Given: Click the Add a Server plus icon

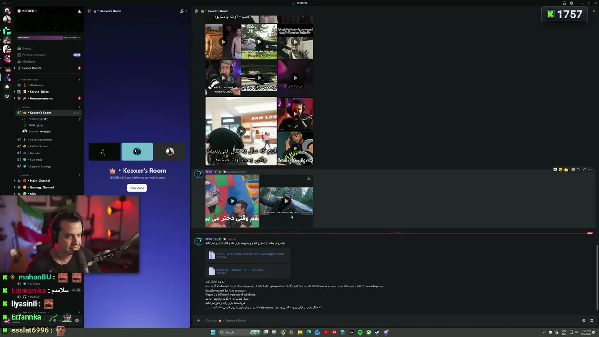Looking at the screenshot, I should pyautogui.click(x=7, y=87).
